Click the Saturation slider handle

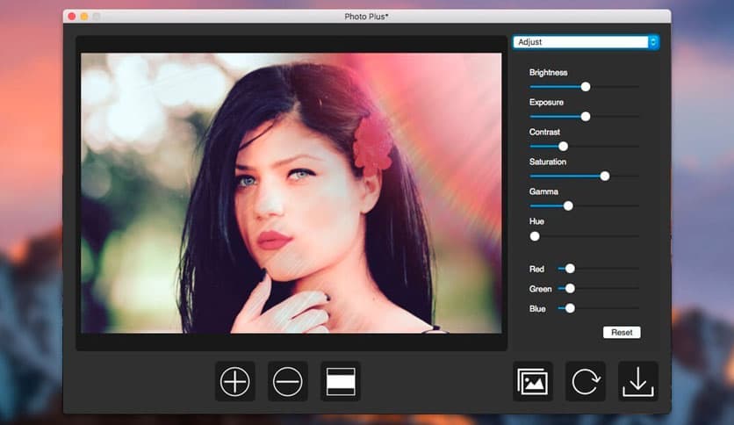coord(605,176)
